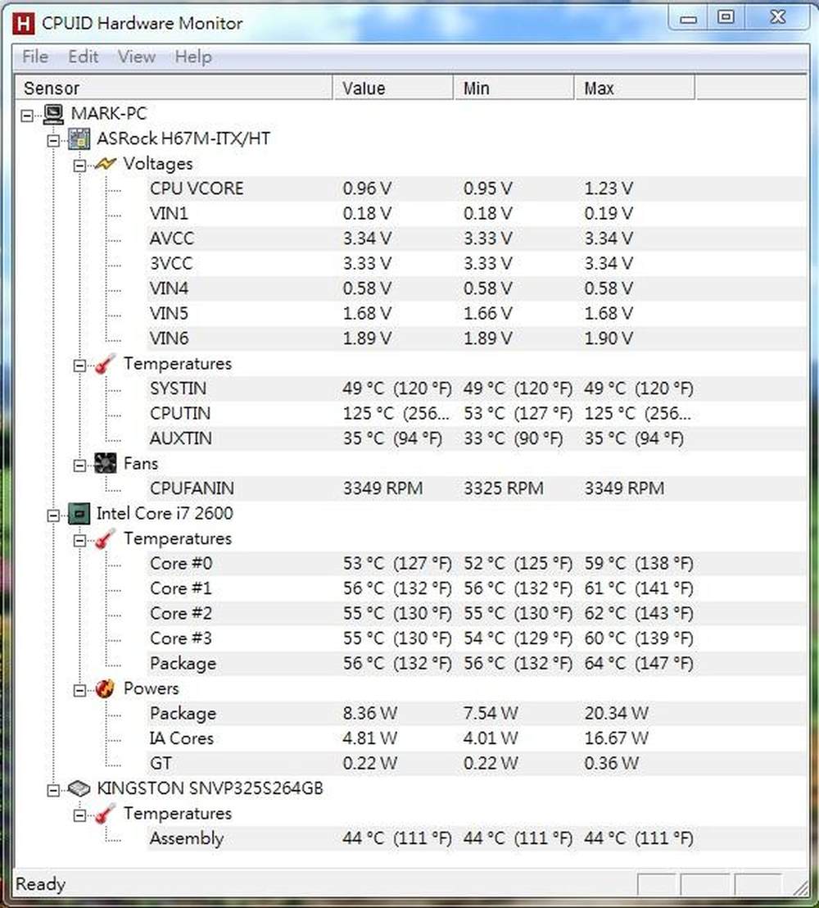Image resolution: width=819 pixels, height=908 pixels.
Task: Open the Help menu
Action: pyautogui.click(x=193, y=57)
